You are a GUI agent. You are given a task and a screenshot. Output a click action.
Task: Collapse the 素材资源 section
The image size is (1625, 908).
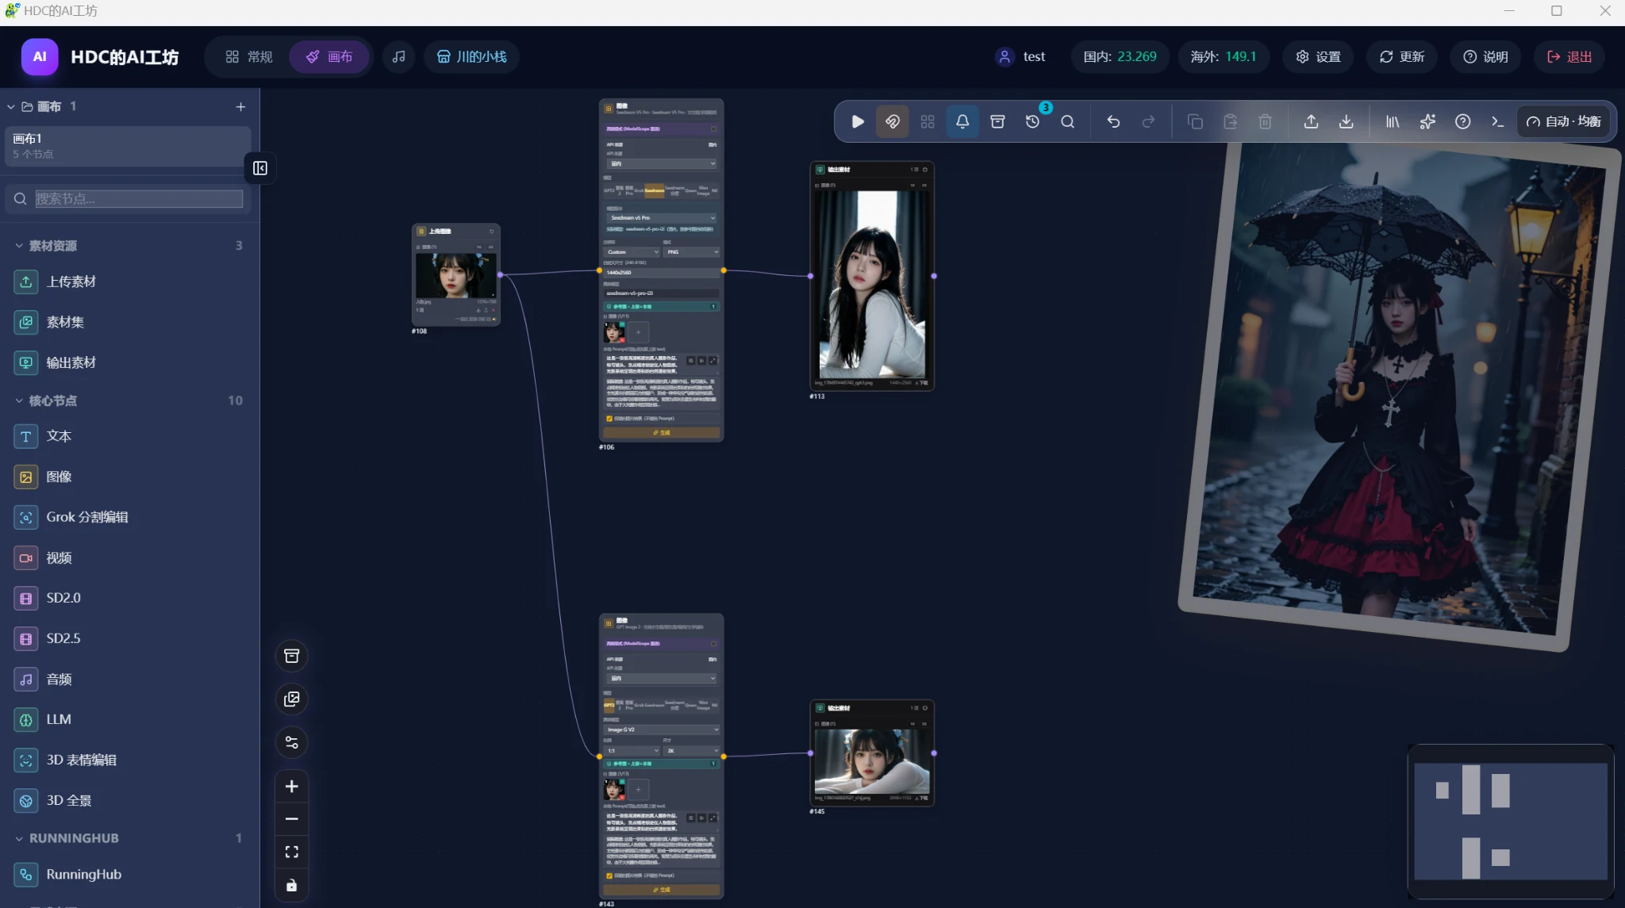click(19, 246)
